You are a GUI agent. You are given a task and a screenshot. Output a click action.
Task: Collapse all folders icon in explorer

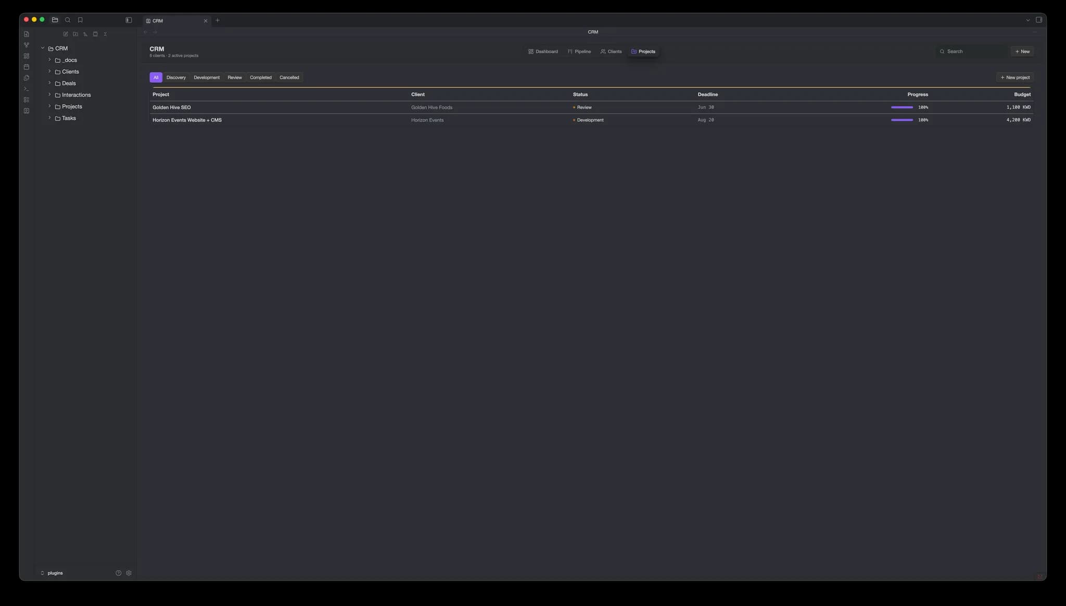click(x=105, y=34)
